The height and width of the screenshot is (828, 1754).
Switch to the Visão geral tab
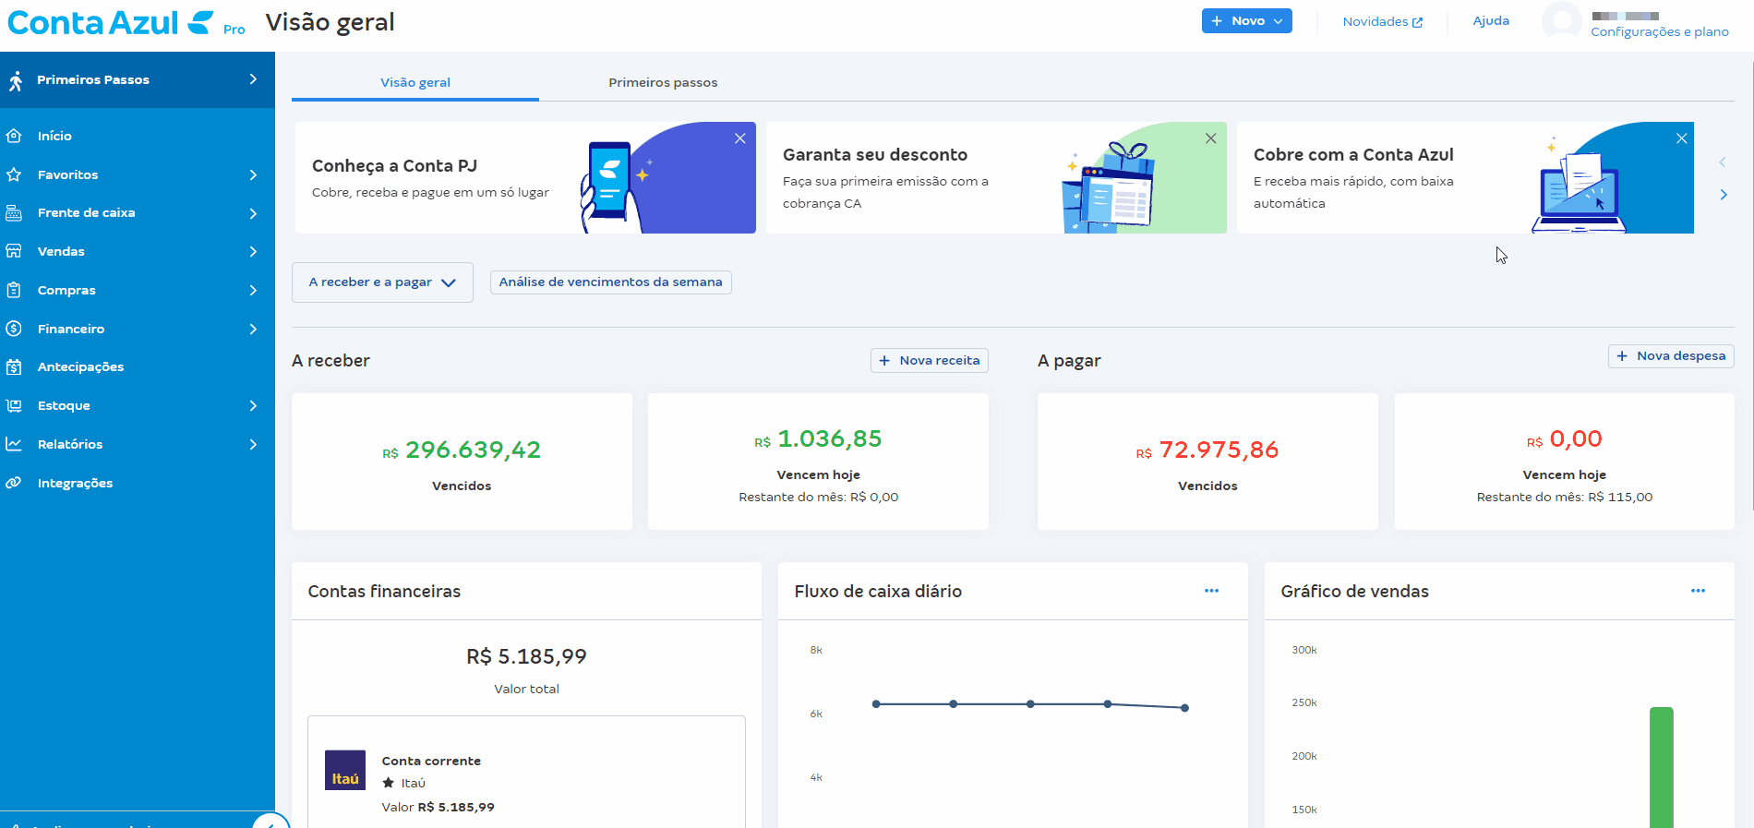pos(415,82)
